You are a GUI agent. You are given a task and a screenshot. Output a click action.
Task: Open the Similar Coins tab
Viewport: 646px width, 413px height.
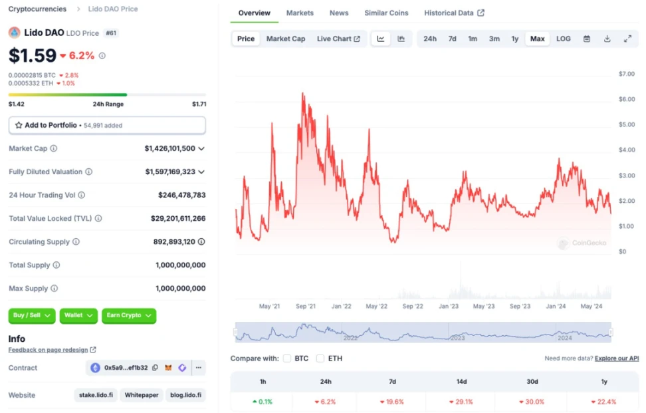point(386,13)
